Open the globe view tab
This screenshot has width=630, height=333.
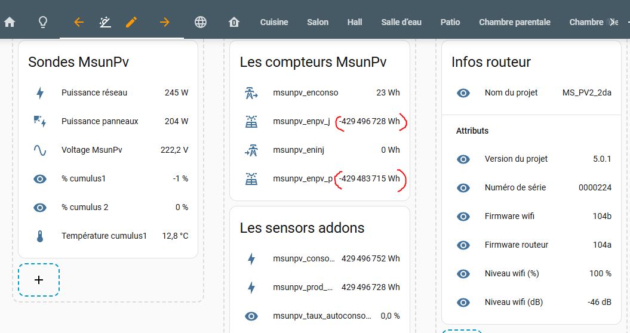tap(201, 22)
